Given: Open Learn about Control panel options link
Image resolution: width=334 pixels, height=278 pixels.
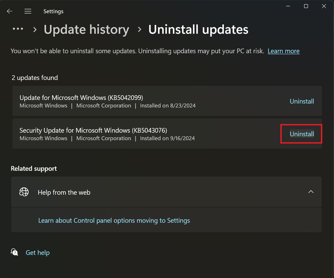Looking at the screenshot, I should point(114,220).
